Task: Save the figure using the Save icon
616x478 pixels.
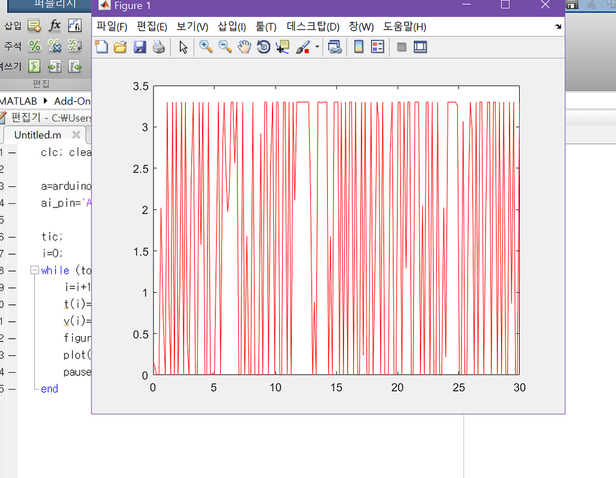Action: [x=140, y=47]
